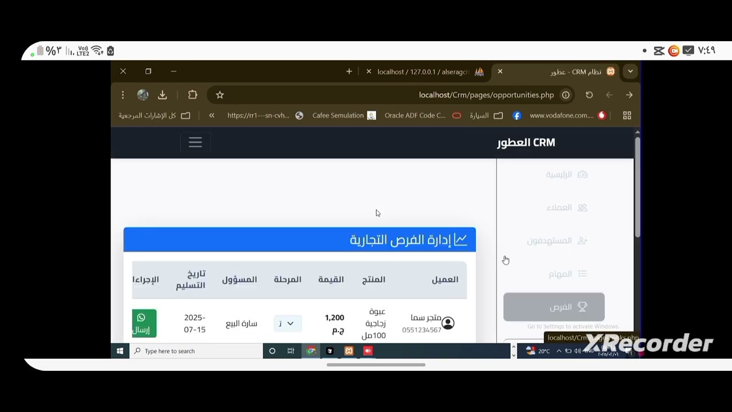Open Task View on the taskbar
This screenshot has width=732, height=412.
coord(291,351)
